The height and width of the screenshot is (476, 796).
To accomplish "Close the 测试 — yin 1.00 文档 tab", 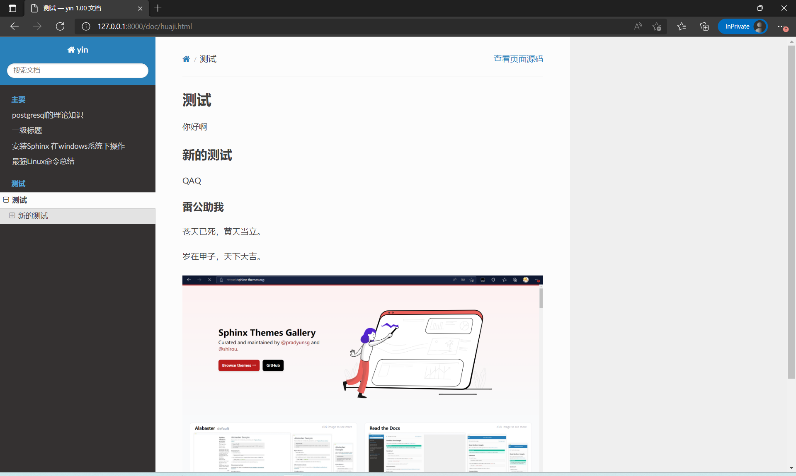I will point(140,8).
